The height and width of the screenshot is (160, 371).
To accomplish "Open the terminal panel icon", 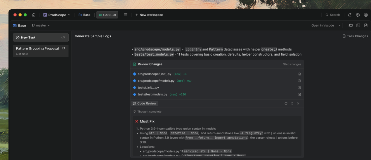I will 358,26.
